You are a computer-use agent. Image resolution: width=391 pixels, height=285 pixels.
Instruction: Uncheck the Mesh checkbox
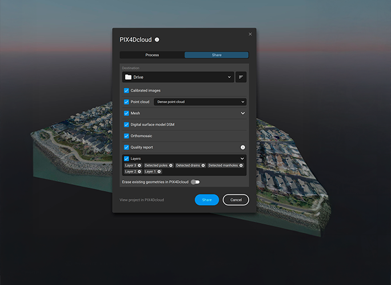(x=126, y=113)
